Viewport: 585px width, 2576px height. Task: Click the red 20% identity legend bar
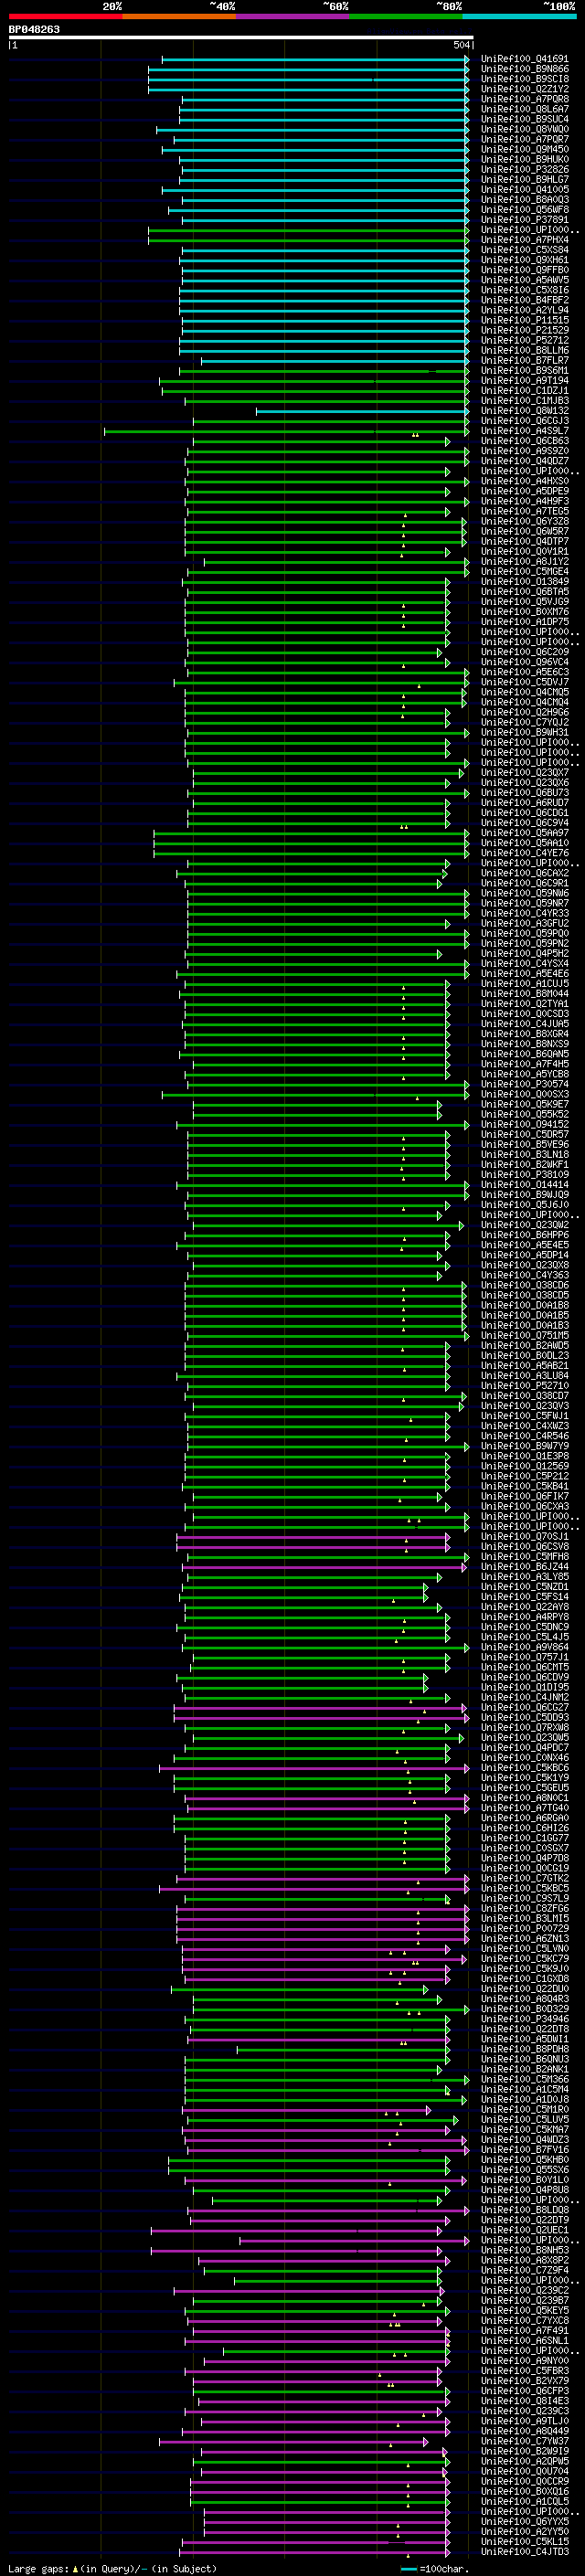pyautogui.click(x=65, y=16)
